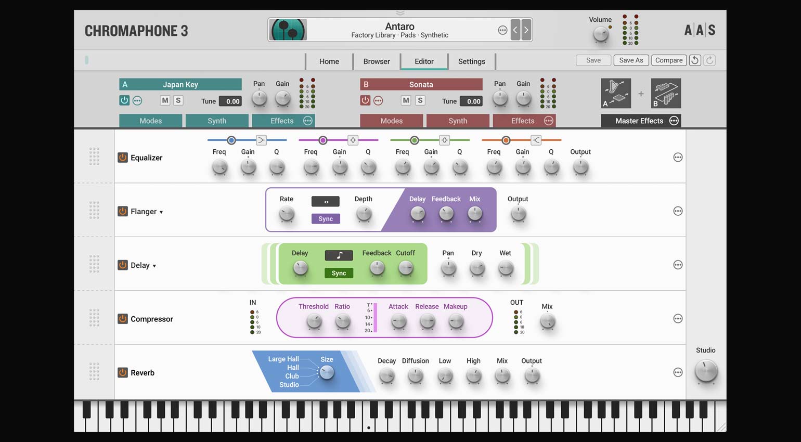Viewport: 801px width, 442px height.
Task: Switch to the Browser tab
Action: 377,61
